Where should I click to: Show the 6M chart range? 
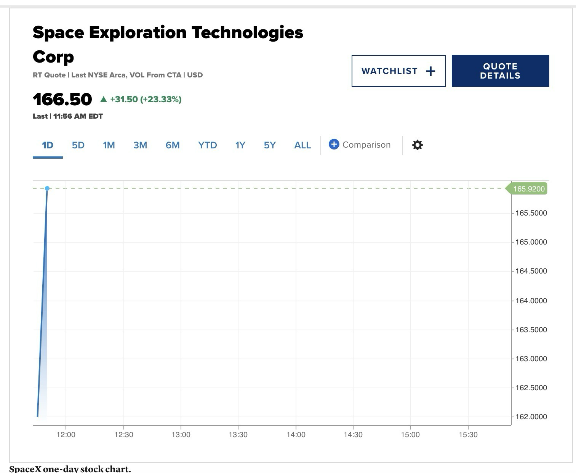coord(173,145)
